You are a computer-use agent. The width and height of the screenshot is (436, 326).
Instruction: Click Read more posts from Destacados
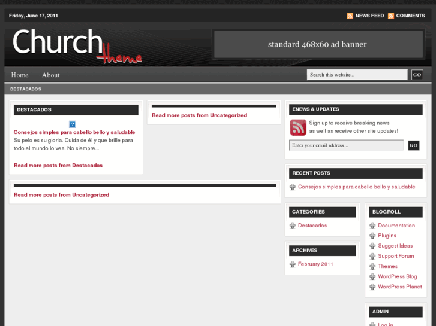pyautogui.click(x=58, y=165)
